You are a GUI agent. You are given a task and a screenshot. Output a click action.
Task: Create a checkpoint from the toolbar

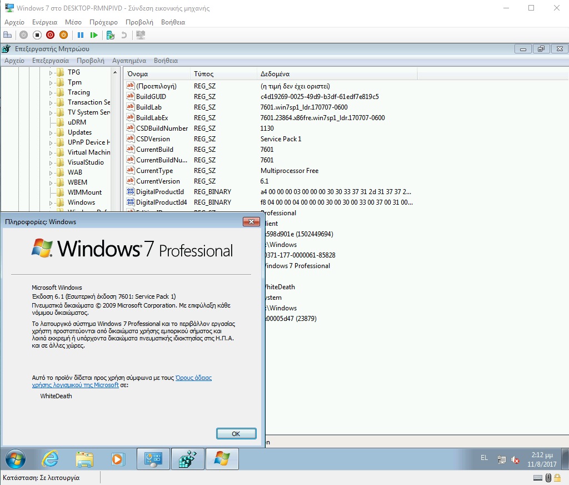point(111,35)
